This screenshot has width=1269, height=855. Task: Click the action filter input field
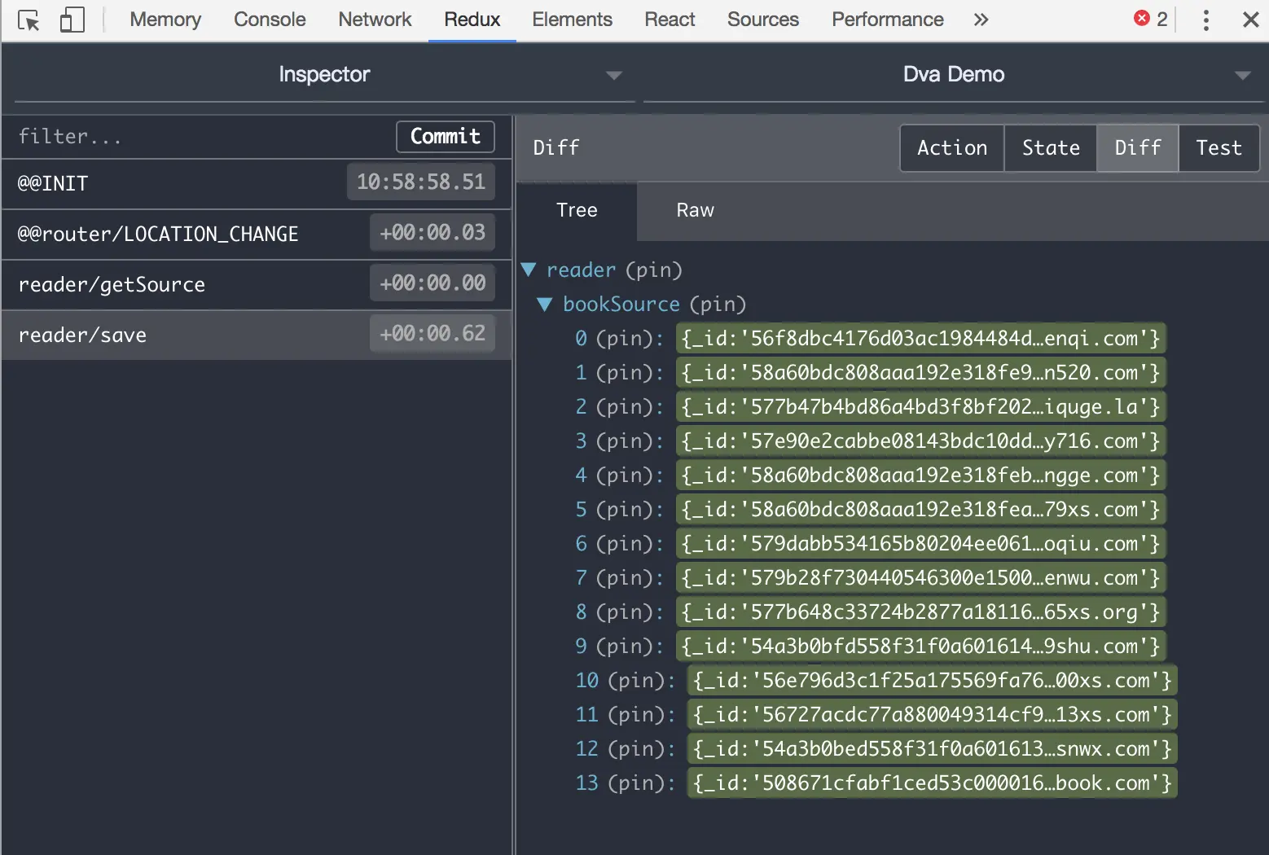pyautogui.click(x=200, y=137)
